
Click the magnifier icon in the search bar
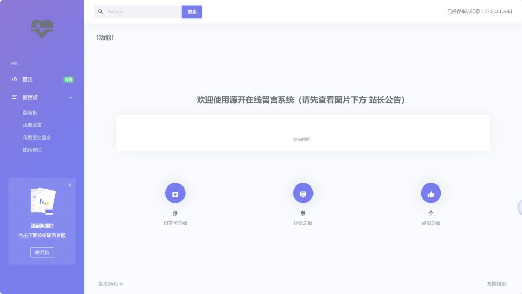[101, 11]
